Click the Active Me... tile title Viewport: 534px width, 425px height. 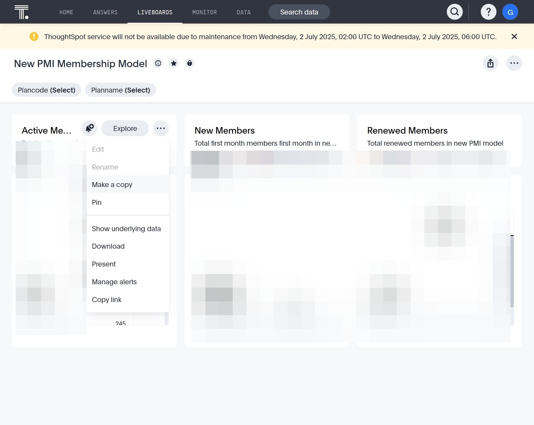[x=47, y=131]
